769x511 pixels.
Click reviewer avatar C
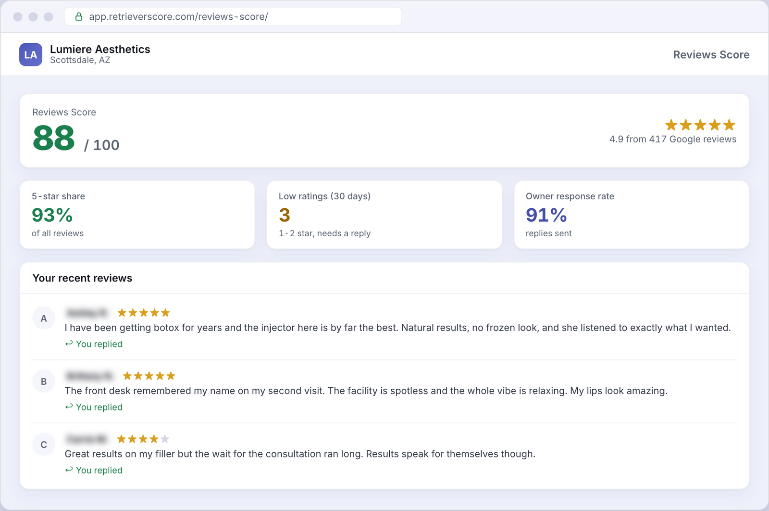(x=44, y=444)
